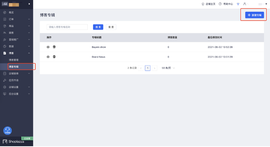Click the 2 条记录 record count text
270x147 pixels.
132,68
